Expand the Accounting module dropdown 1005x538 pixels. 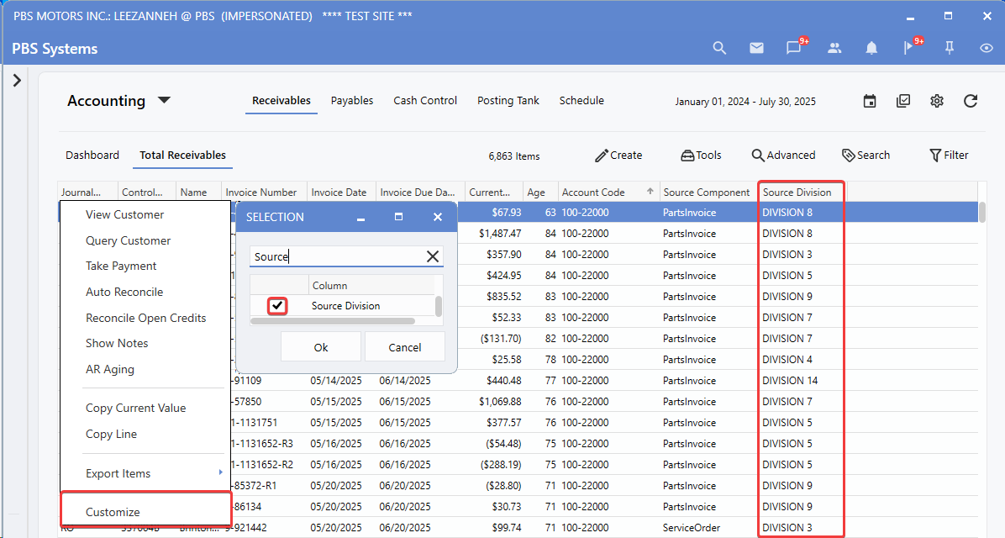165,101
